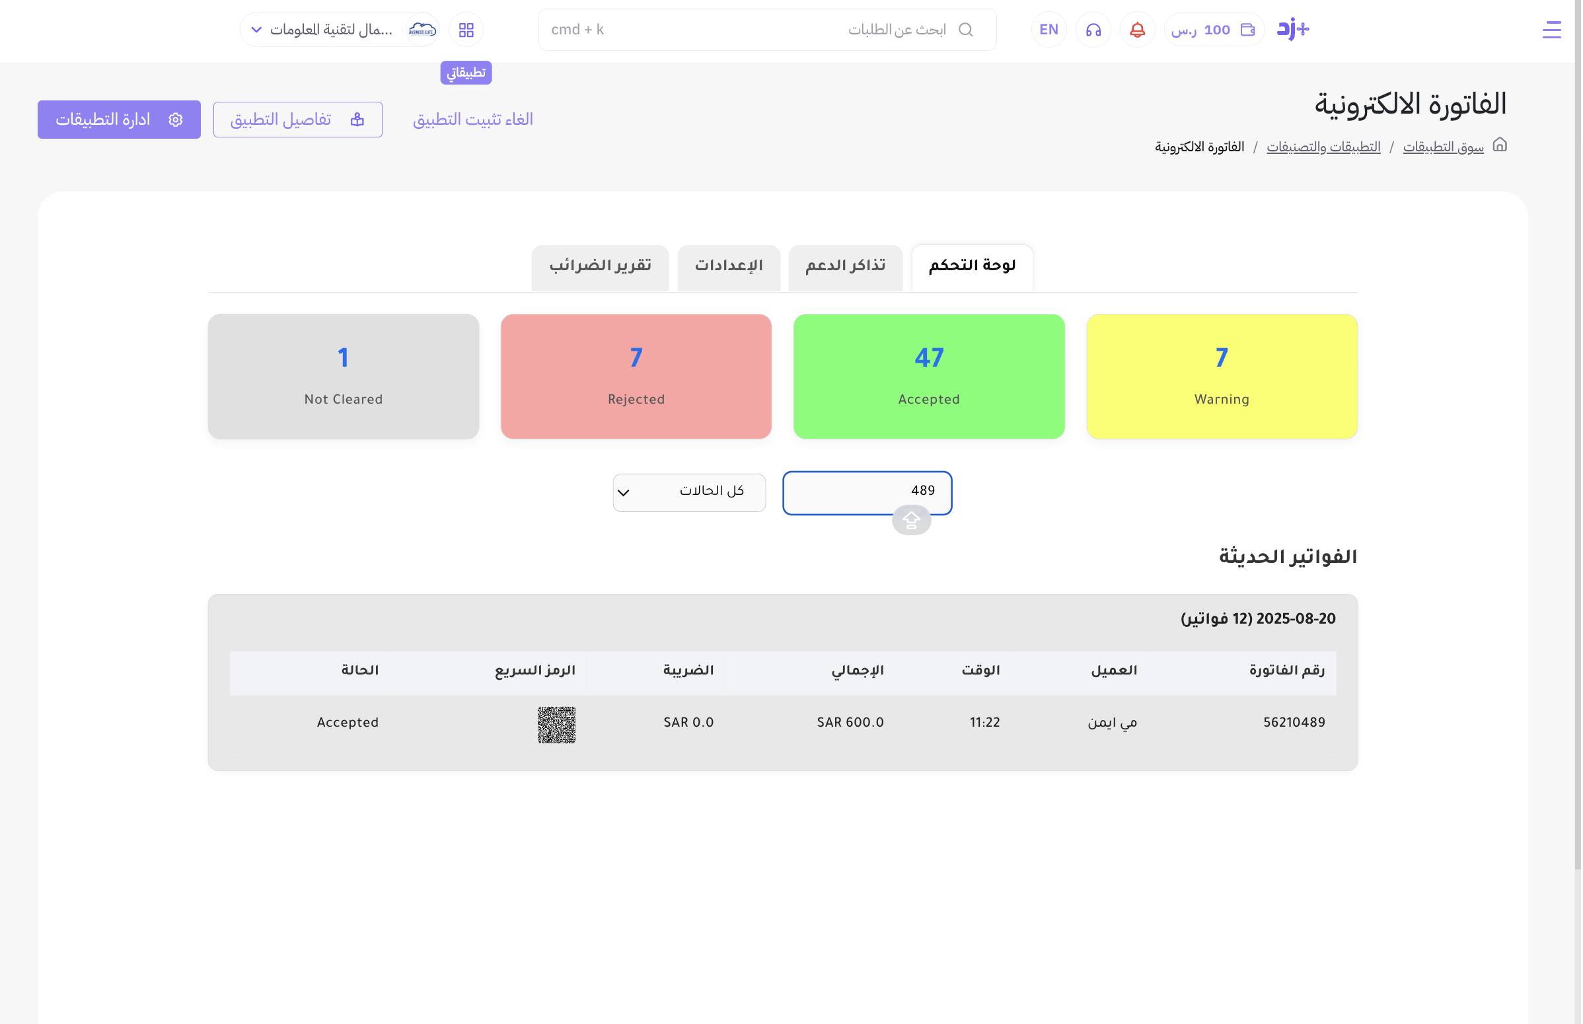Switch to the تذاكر الدعم tab
Viewport: 1583px width, 1024px height.
[844, 266]
